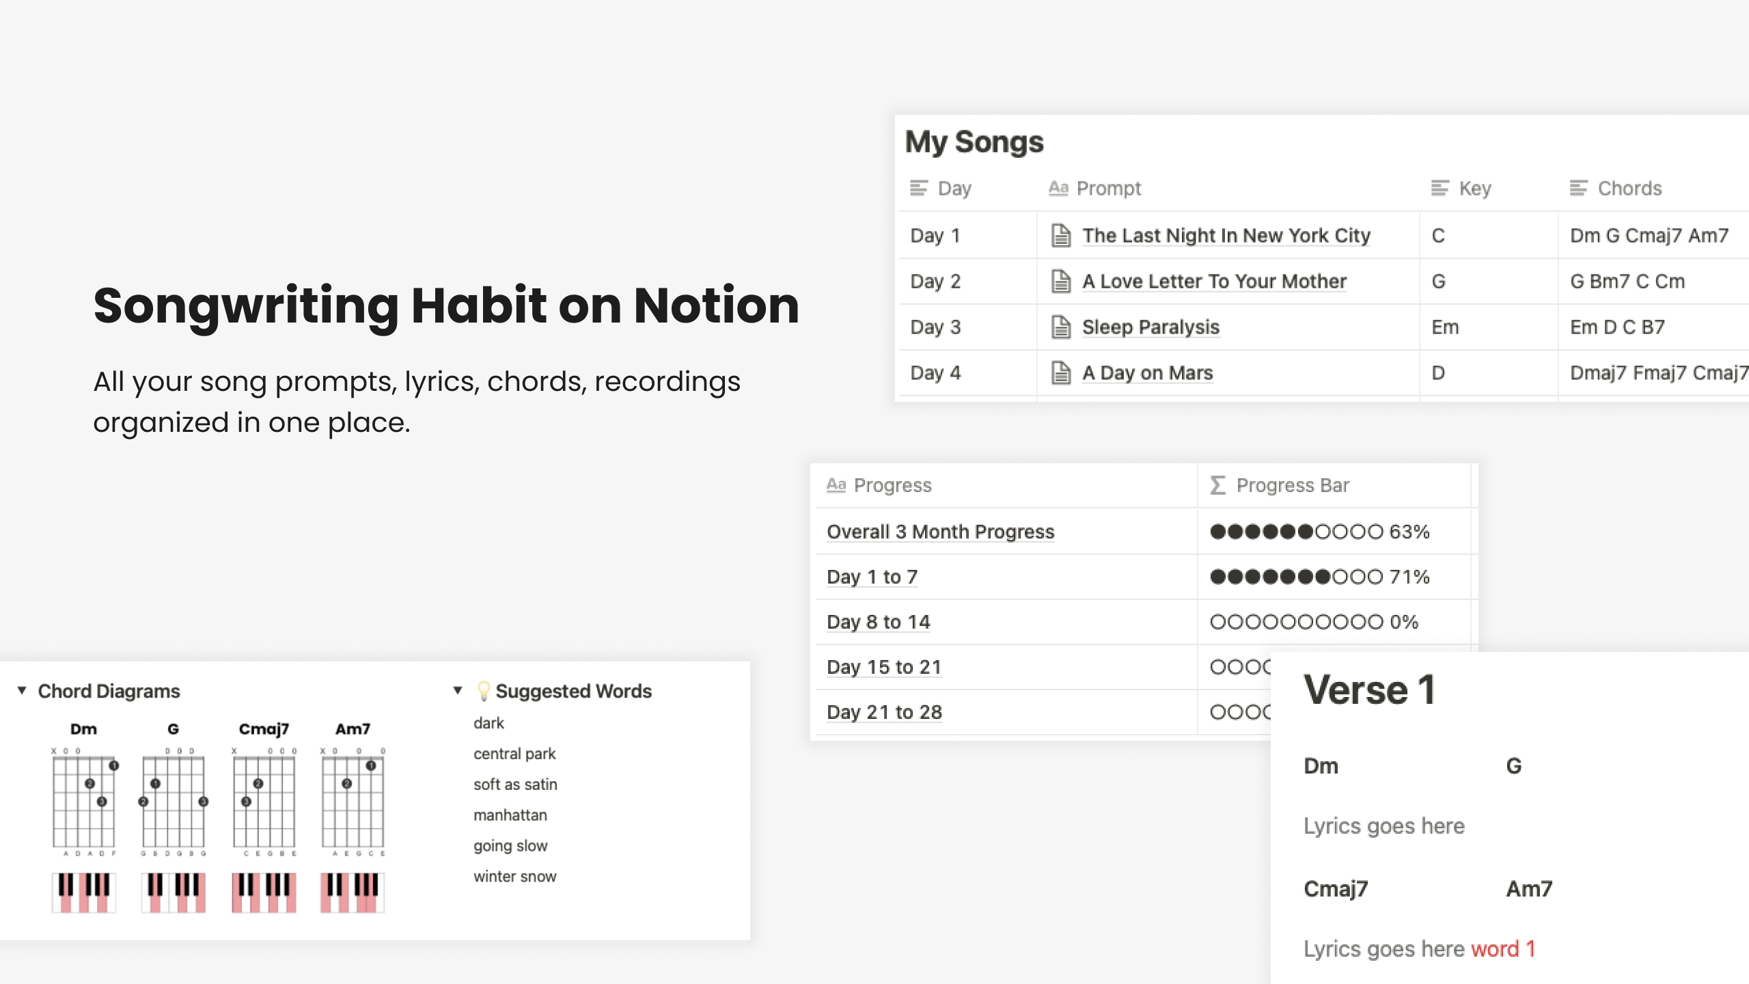The height and width of the screenshot is (984, 1749).
Task: Click suggested word soft as satin
Action: click(x=515, y=784)
